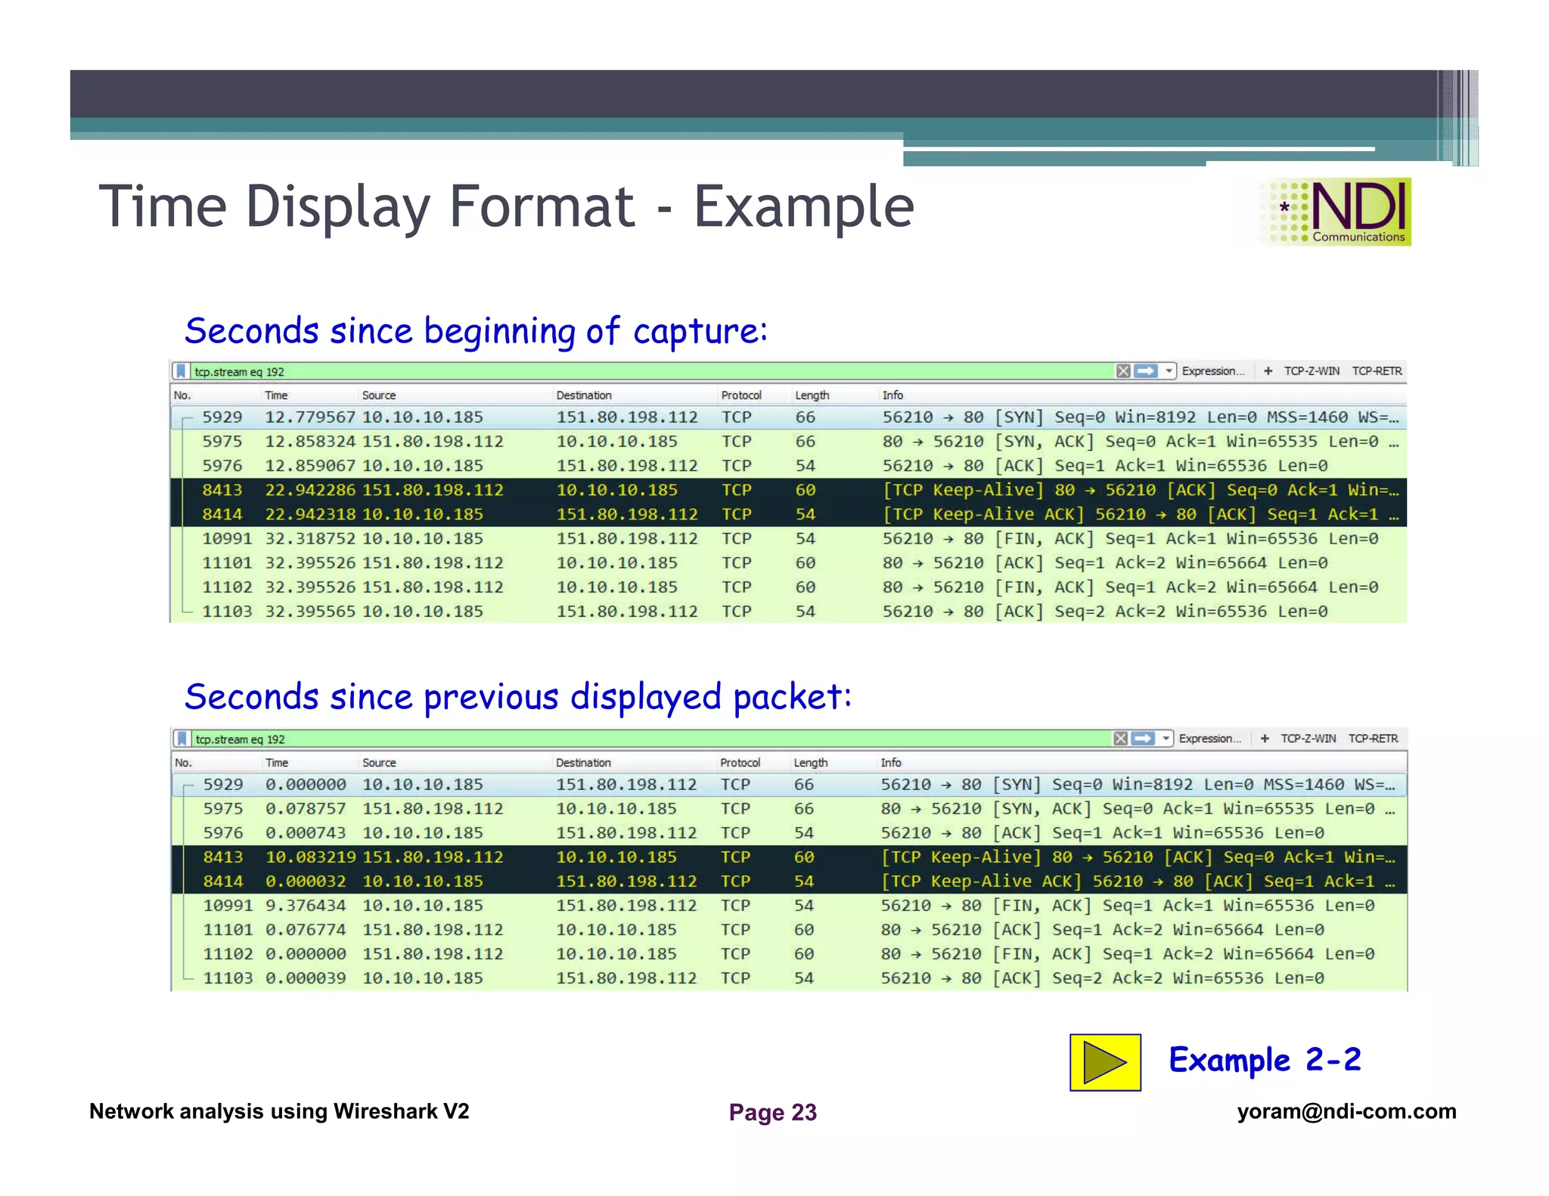Click the plus add-filter button in lower toolbar
Screen dimensions: 1549x1196
coord(1265,738)
